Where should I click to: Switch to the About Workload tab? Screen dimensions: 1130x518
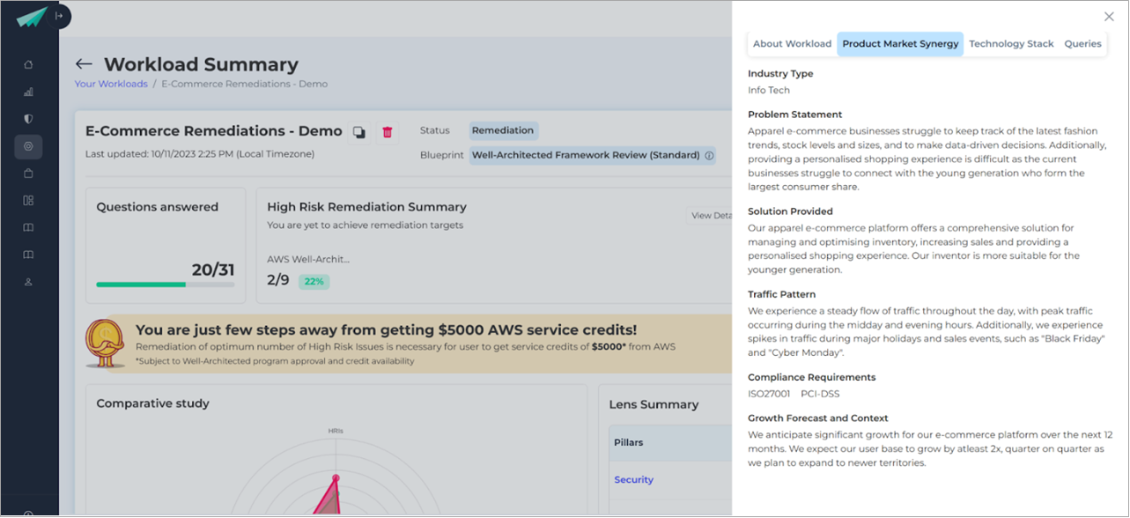coord(792,44)
